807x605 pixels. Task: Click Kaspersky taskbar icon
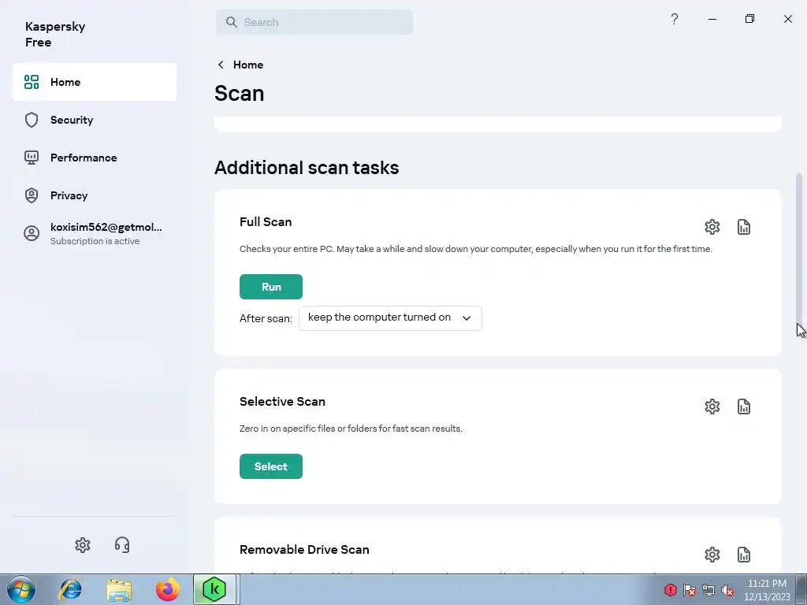[x=214, y=589]
